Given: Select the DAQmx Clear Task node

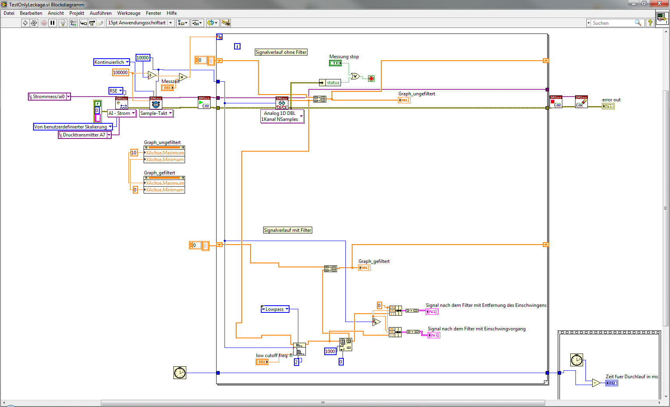Looking at the screenshot, I should (x=581, y=102).
